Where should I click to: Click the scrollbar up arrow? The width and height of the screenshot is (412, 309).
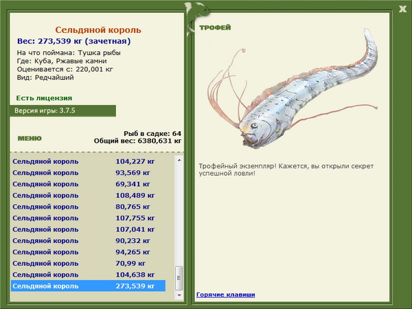[x=179, y=160]
